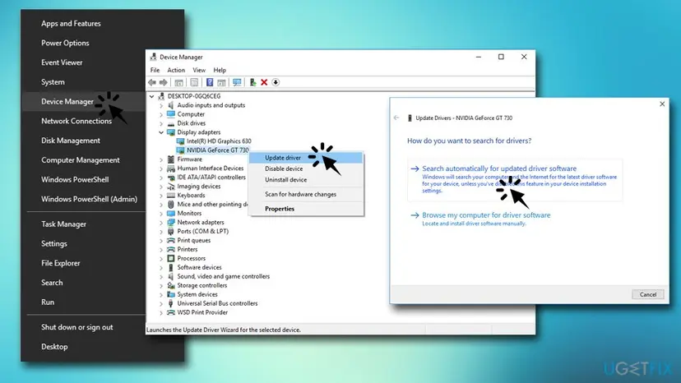
Task: Select the NVIDIA GeForce GT 730 tree item
Action: point(218,150)
